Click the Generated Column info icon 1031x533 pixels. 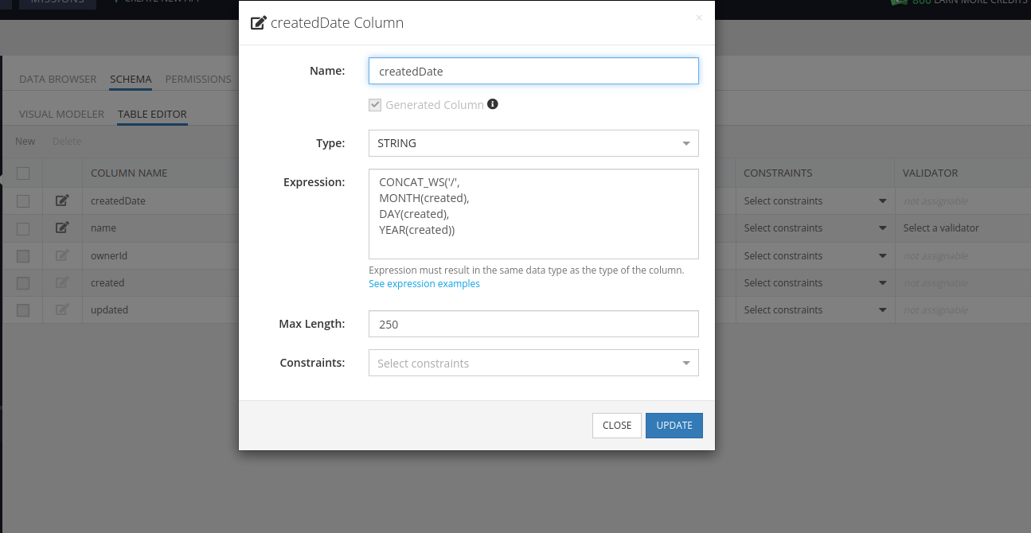pos(493,104)
